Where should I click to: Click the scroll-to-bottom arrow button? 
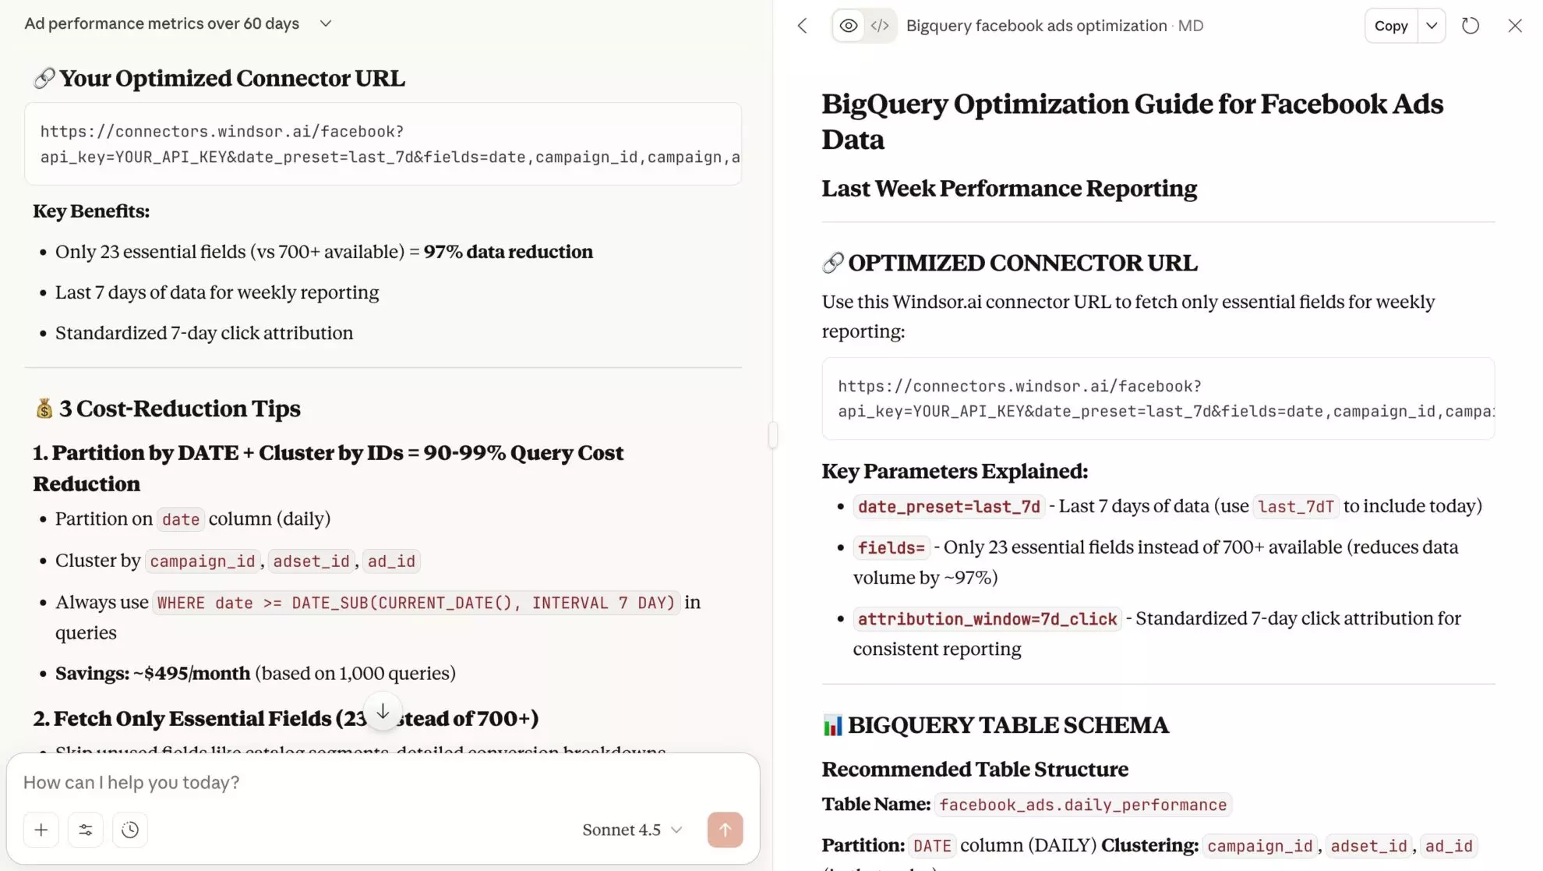tap(383, 711)
